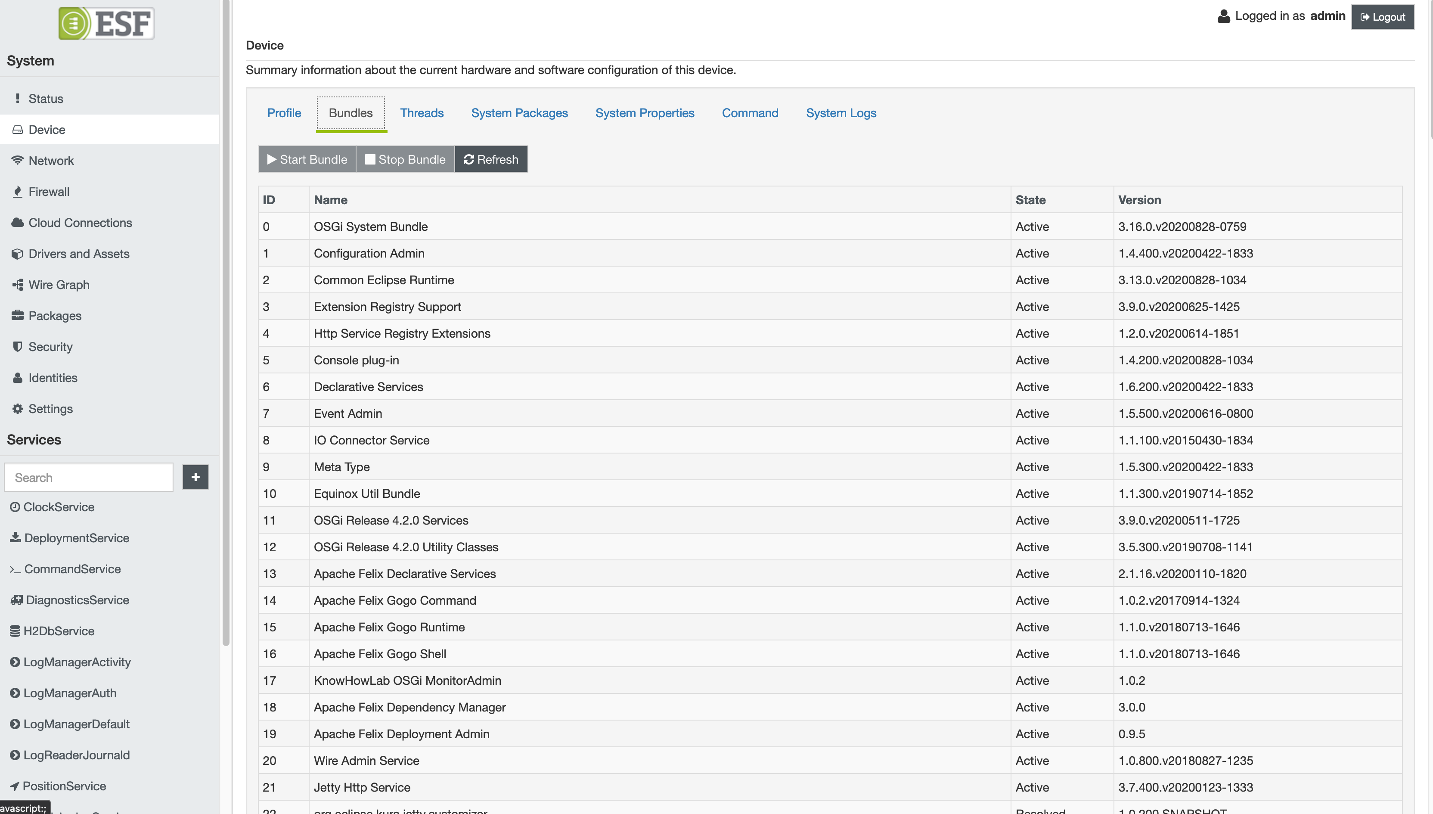Click the plus icon next to Search
The width and height of the screenshot is (1433, 814).
click(195, 478)
